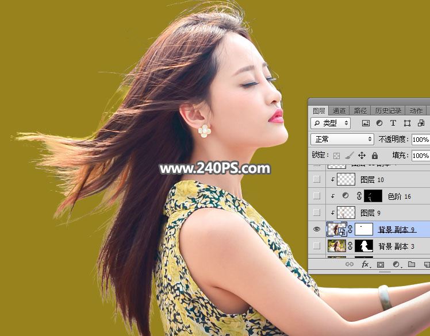
Task: Select the 背景 副本 9 layer name
Action: (396, 230)
